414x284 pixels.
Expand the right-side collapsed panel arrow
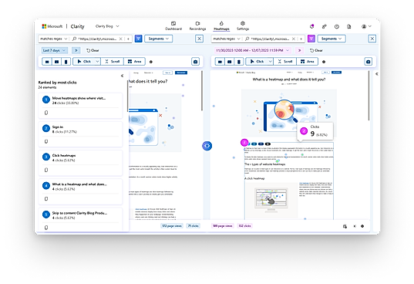pyautogui.click(x=377, y=74)
